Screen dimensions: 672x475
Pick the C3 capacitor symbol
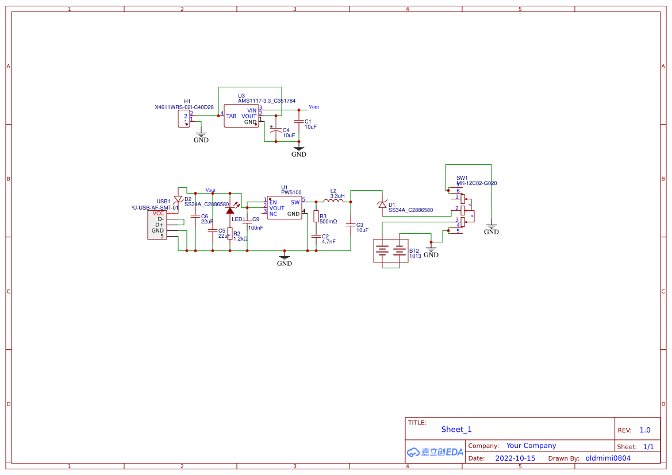pyautogui.click(x=351, y=225)
